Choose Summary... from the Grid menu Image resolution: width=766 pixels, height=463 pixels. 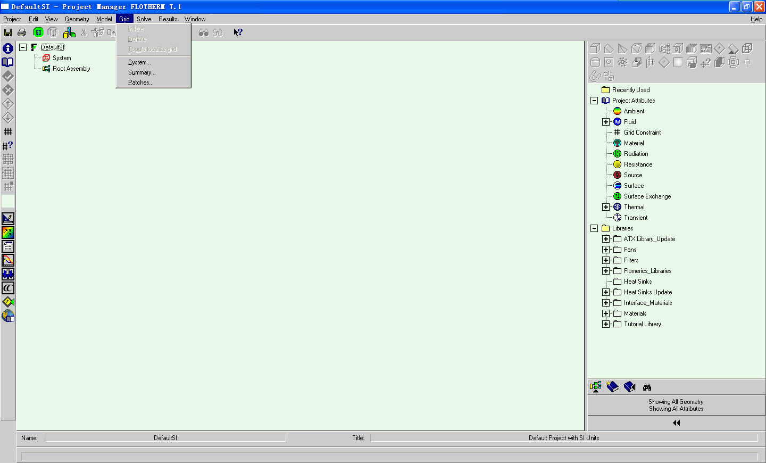click(153, 72)
